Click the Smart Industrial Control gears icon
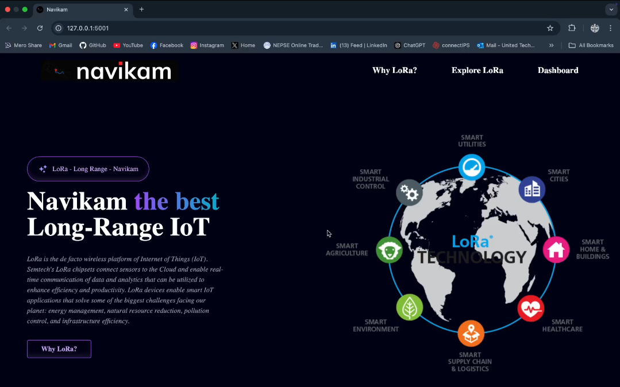The image size is (620, 387). tap(409, 192)
